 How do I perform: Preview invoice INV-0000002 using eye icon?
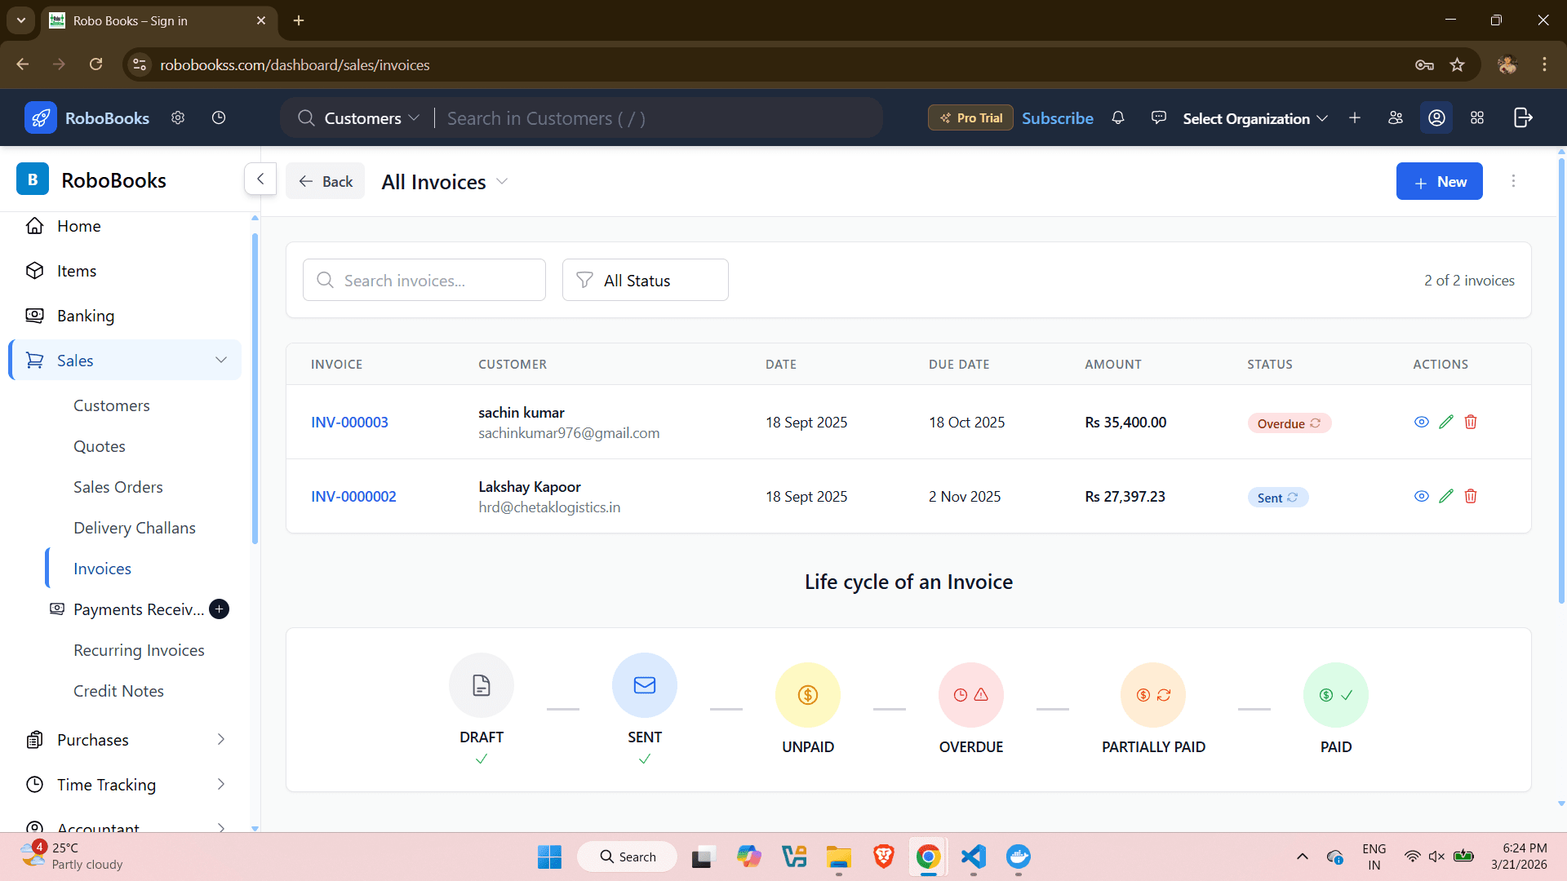pyautogui.click(x=1421, y=496)
